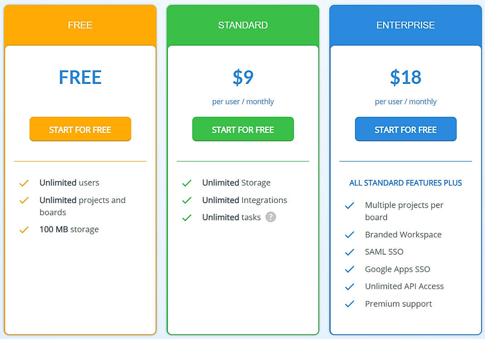
Task: Click the $9 Standard price
Action: click(x=243, y=77)
